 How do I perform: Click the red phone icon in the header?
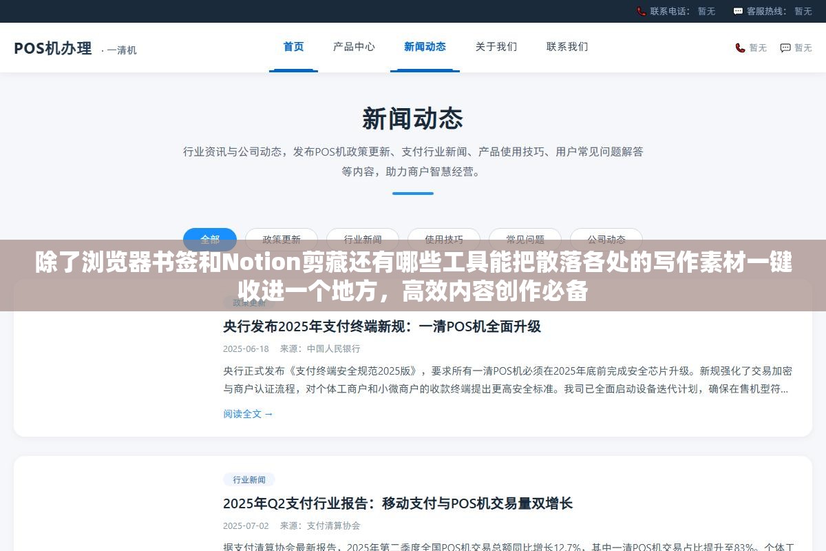point(740,48)
